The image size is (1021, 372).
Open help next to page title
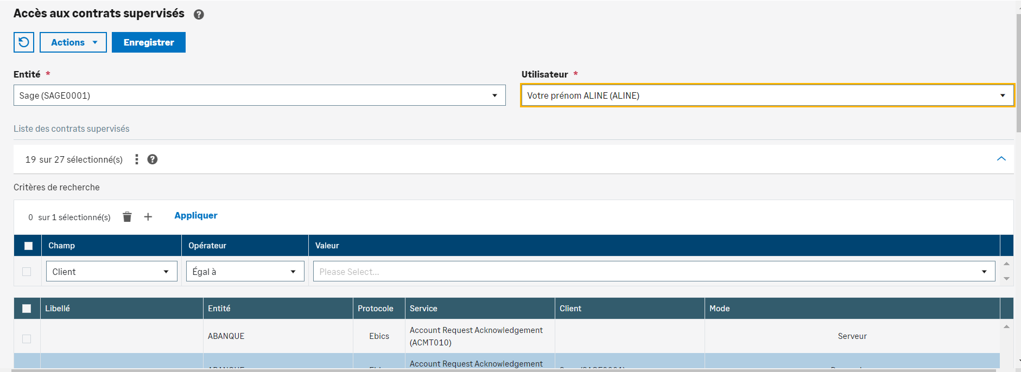click(199, 15)
